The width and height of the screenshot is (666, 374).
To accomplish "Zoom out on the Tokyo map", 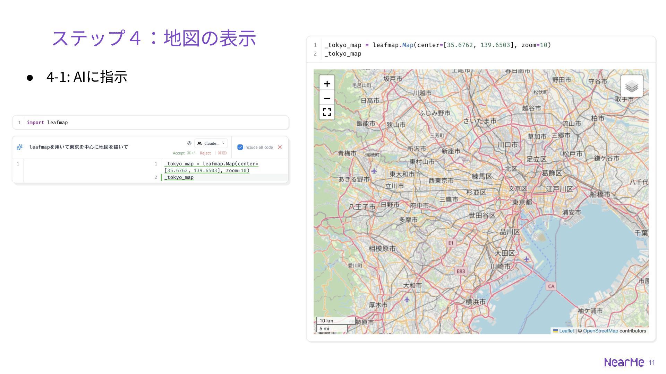I will 327,98.
